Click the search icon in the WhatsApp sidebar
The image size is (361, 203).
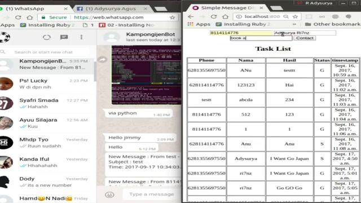[3, 52]
